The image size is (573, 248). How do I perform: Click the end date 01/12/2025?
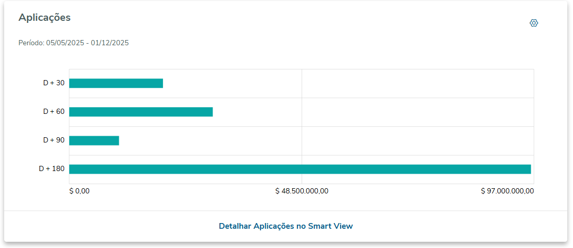pyautogui.click(x=109, y=43)
